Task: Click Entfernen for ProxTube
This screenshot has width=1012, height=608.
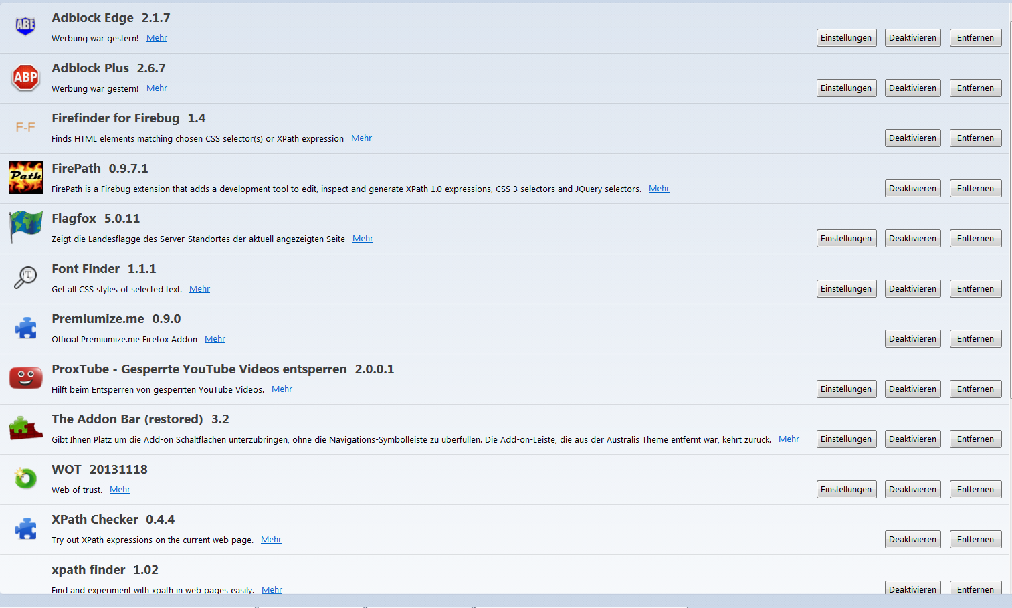Action: point(975,389)
